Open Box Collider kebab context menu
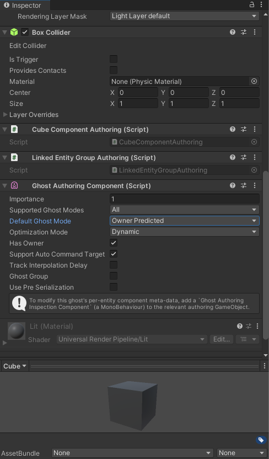The image size is (269, 459). tap(255, 32)
